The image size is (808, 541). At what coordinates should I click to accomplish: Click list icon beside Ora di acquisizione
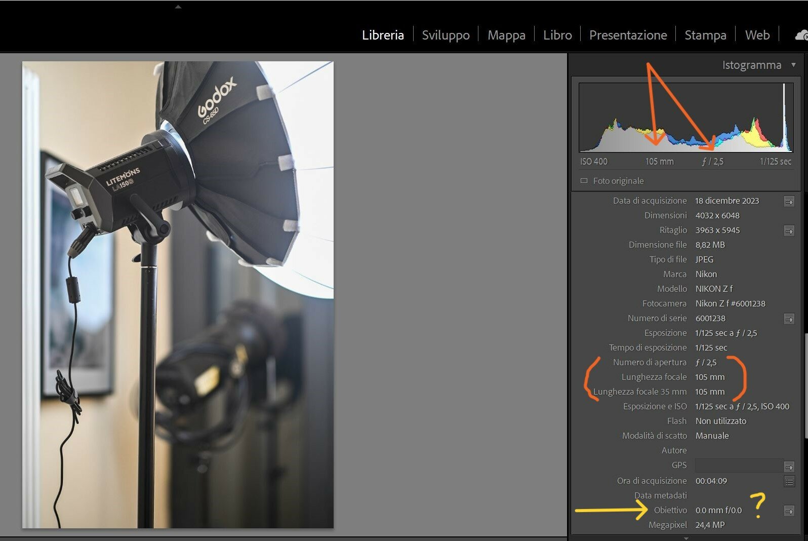point(789,481)
